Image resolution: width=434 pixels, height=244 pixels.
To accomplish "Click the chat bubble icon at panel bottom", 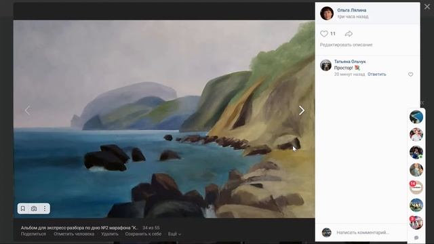I will click(416, 238).
